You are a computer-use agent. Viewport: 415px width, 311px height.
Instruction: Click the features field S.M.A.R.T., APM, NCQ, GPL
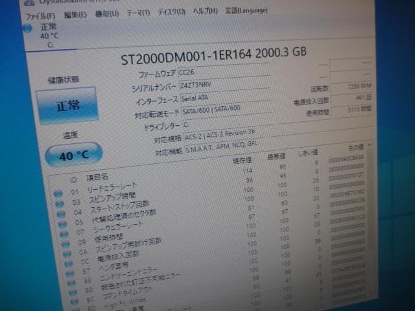pos(221,148)
